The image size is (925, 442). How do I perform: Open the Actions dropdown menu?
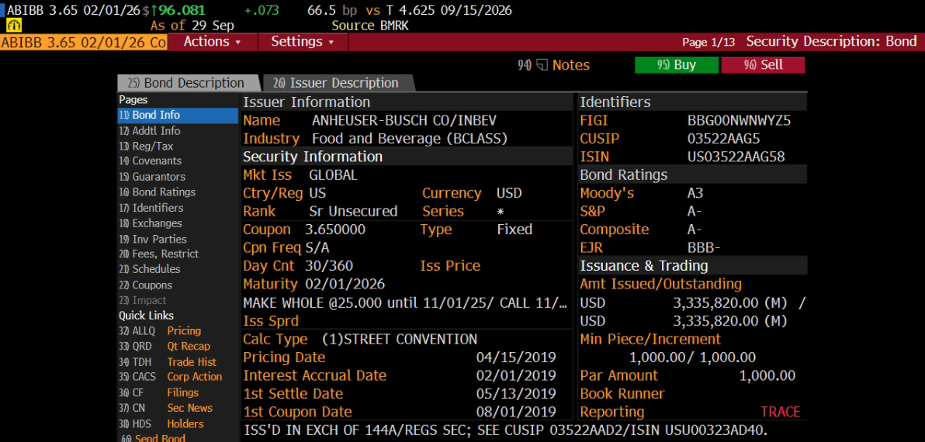[213, 42]
